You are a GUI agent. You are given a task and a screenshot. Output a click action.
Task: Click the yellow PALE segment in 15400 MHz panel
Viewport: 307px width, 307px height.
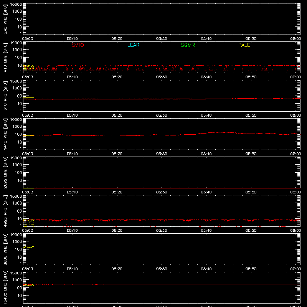pos(28,285)
